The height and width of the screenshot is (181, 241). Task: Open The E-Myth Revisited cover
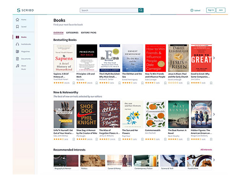[109, 58]
